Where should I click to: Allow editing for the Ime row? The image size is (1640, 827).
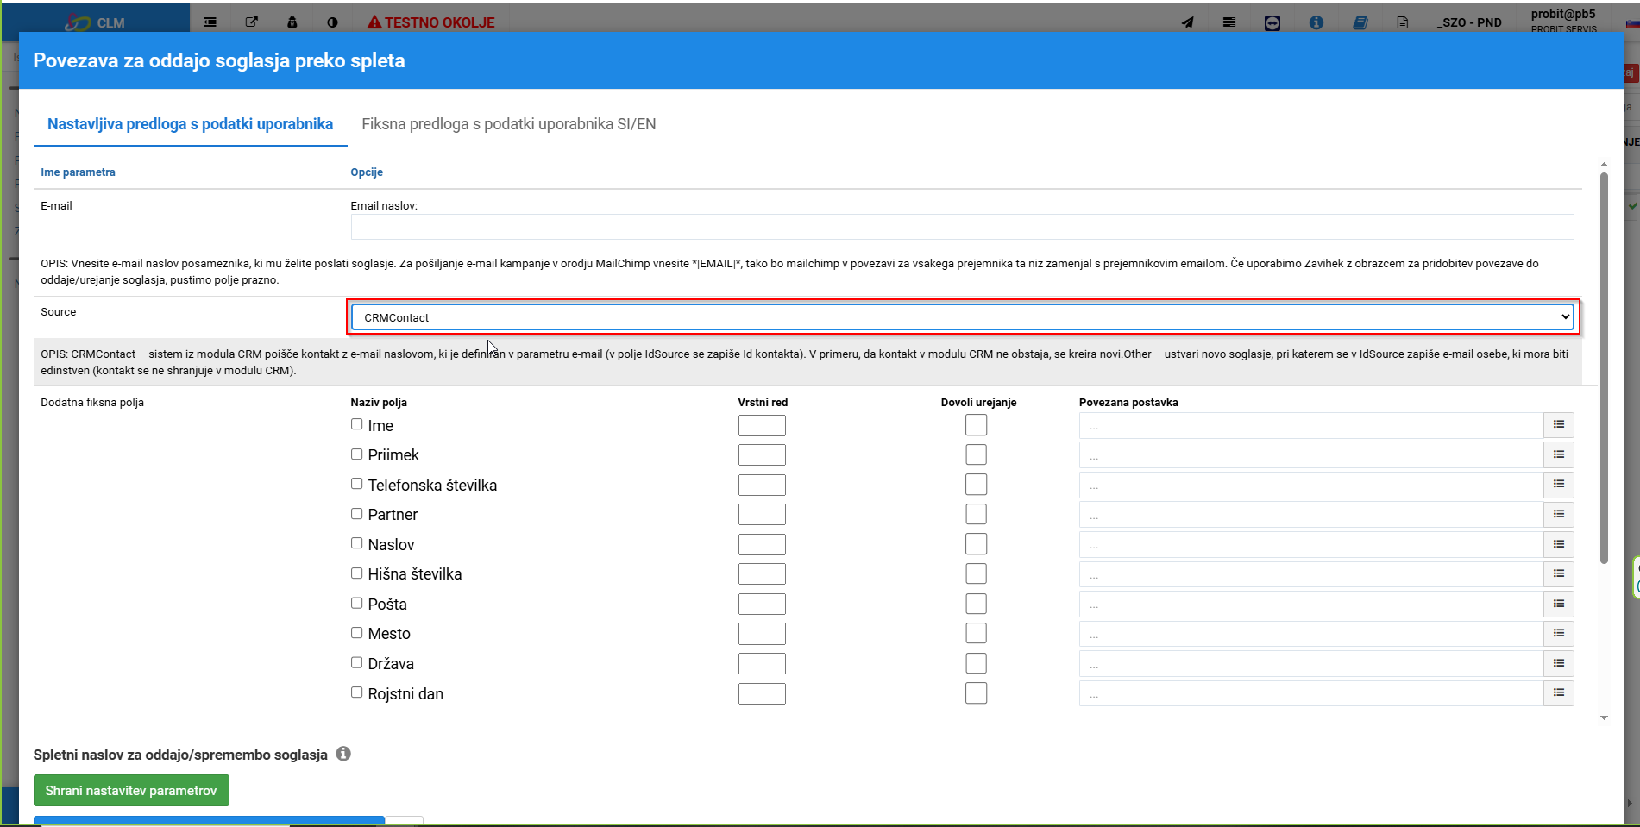(x=976, y=425)
